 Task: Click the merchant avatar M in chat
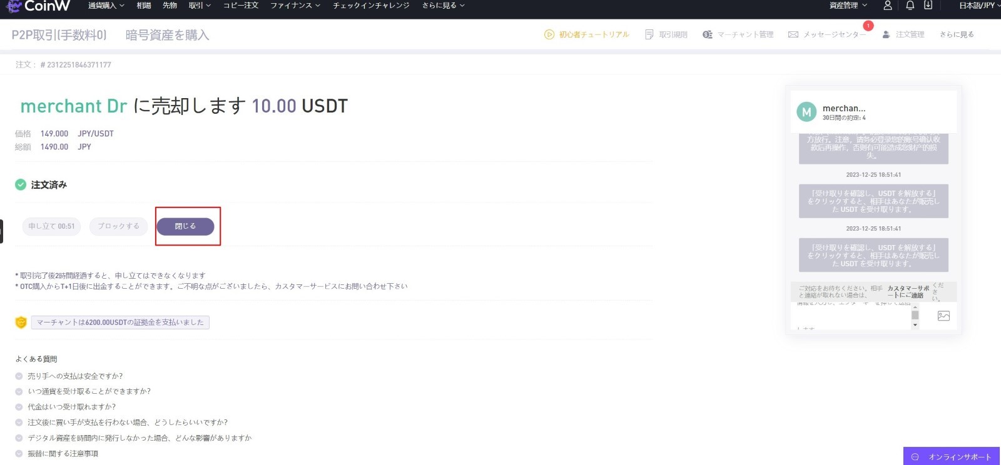point(806,112)
